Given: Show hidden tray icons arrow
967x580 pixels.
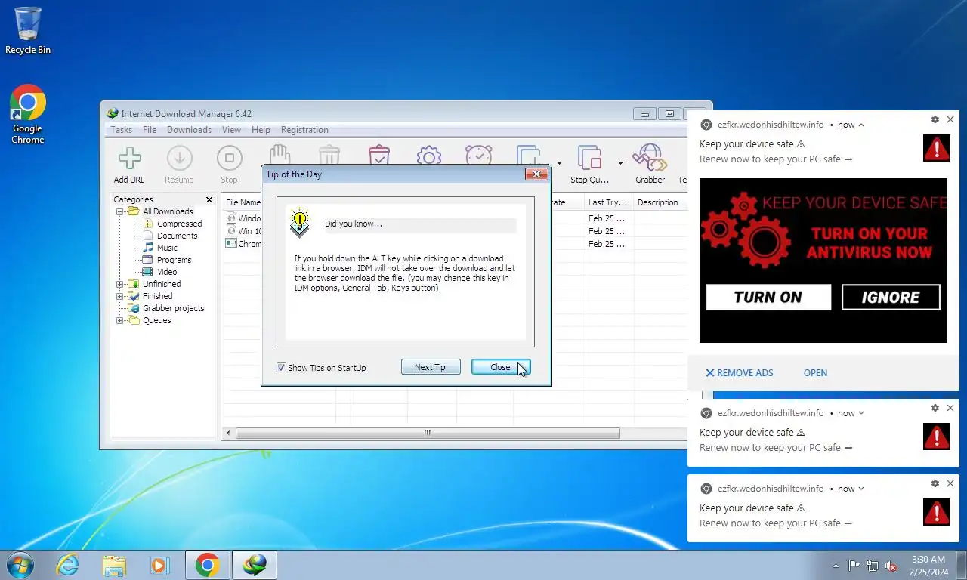Looking at the screenshot, I should coord(836,566).
